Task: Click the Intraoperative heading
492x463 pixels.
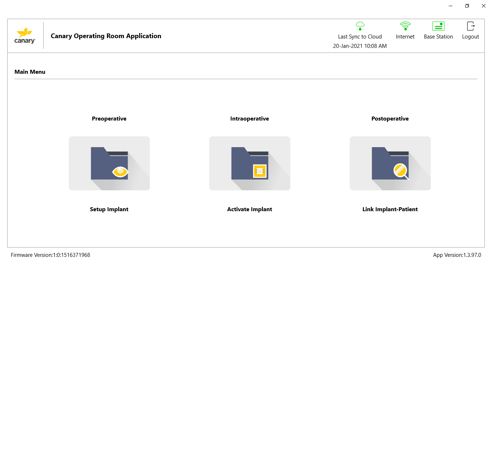Action: [x=250, y=119]
